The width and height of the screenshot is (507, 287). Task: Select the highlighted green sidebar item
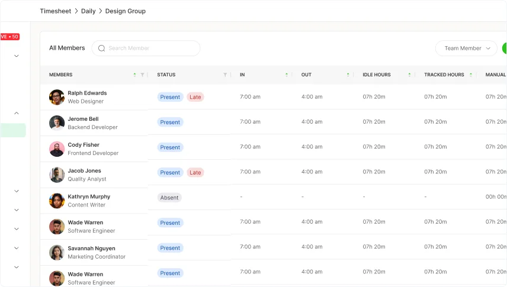click(x=13, y=130)
